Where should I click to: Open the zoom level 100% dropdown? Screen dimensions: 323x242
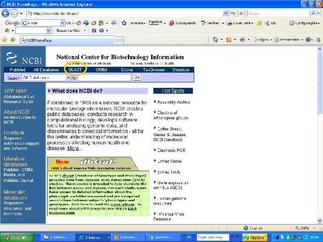coord(314,228)
